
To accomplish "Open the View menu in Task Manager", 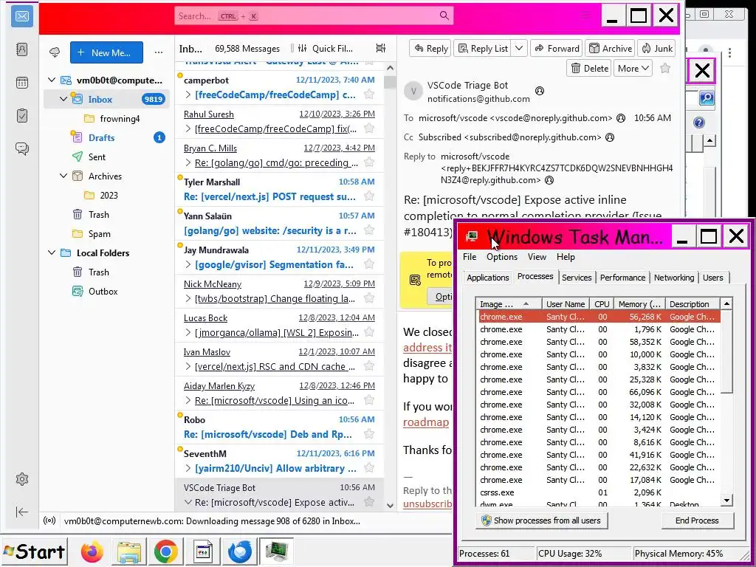I will 537,256.
